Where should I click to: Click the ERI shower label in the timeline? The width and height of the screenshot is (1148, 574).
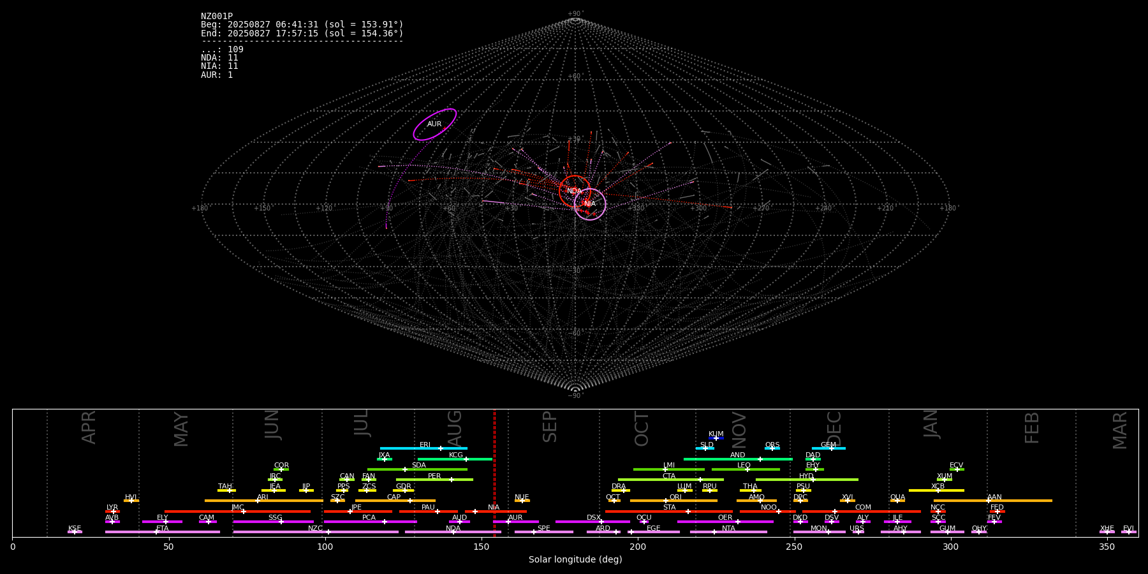click(x=425, y=445)
